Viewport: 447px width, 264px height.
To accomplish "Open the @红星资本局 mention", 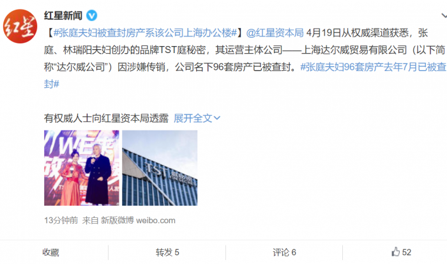I will 275,33.
